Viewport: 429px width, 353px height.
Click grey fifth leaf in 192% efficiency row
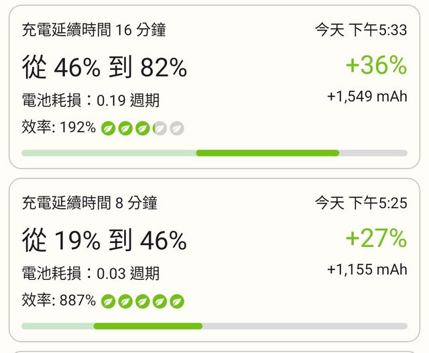pos(176,128)
